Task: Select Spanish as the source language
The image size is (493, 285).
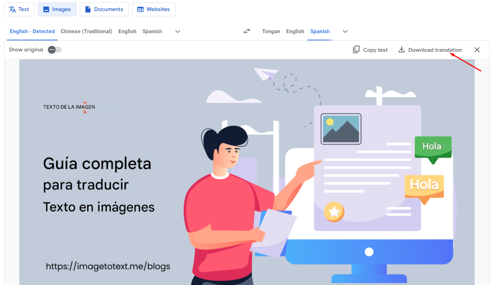Action: tap(152, 31)
